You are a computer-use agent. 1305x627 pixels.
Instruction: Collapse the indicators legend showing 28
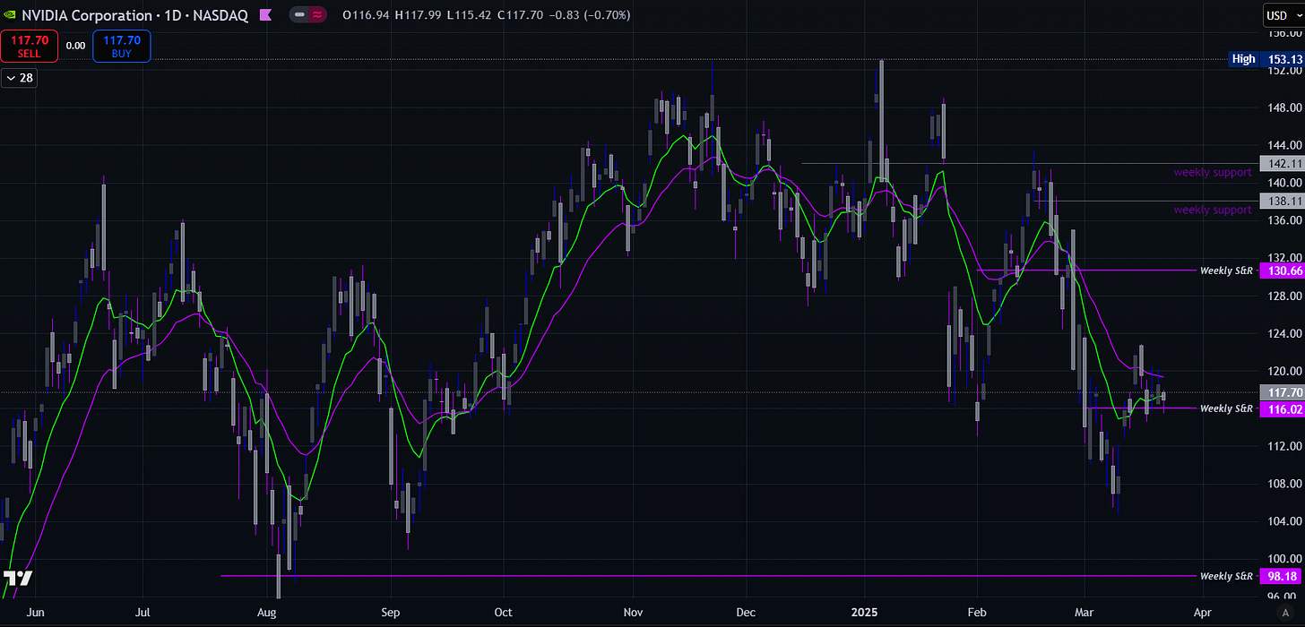tap(18, 78)
